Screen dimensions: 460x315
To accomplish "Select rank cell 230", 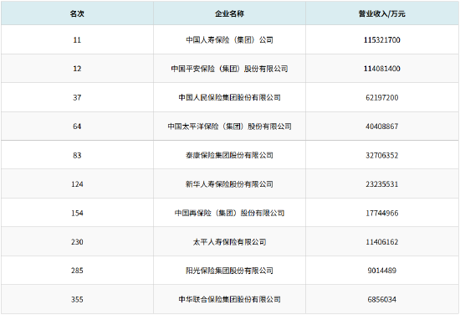I will pos(77,241).
